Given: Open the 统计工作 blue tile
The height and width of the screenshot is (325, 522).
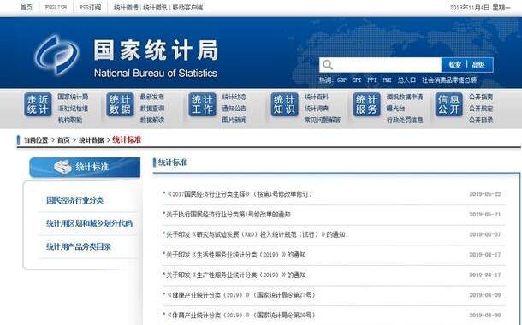Looking at the screenshot, I should pyautogui.click(x=202, y=104).
